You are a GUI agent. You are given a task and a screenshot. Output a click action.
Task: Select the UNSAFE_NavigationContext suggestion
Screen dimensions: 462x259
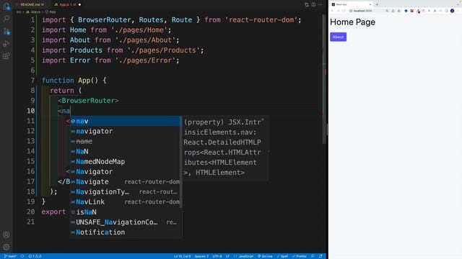126,222
